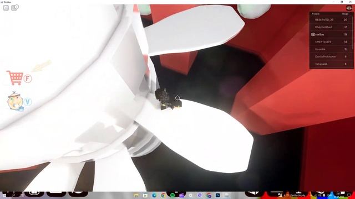This screenshot has height=199, width=355.
Task: Open the taskbar clock and date
Action: pos(338,195)
